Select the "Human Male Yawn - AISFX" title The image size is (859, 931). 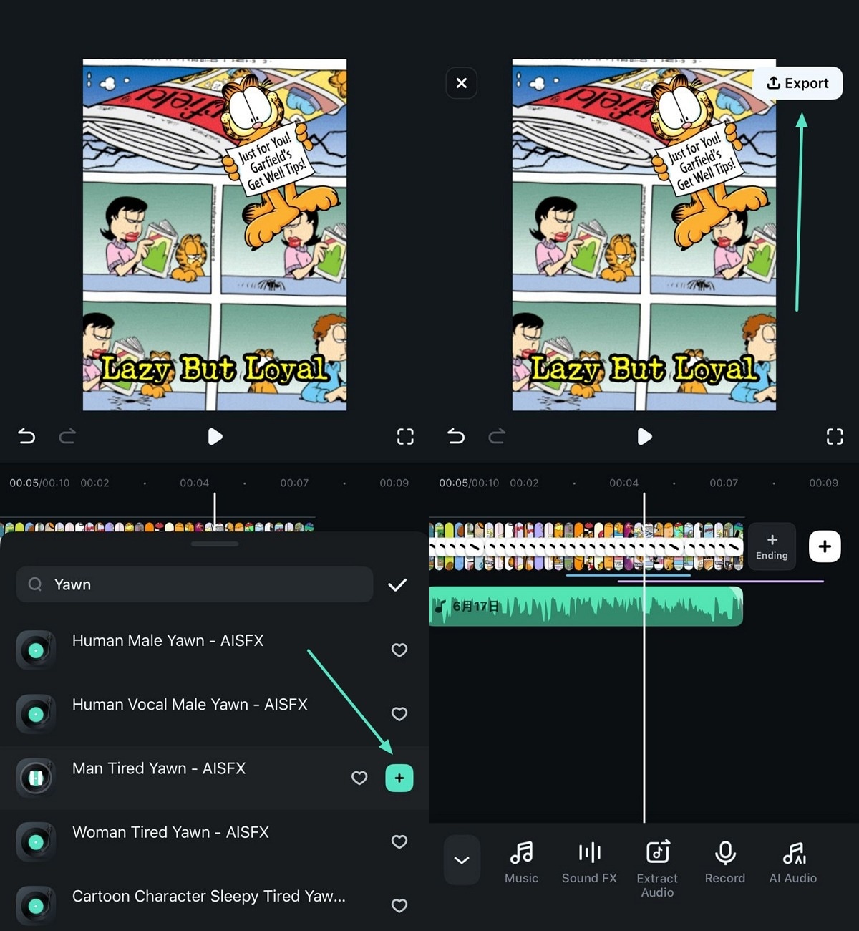tap(168, 640)
